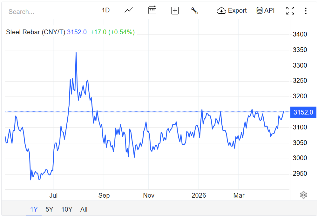This screenshot has width=318, height=217.
Task: Open the three-dot more options menu
Action: click(306, 11)
